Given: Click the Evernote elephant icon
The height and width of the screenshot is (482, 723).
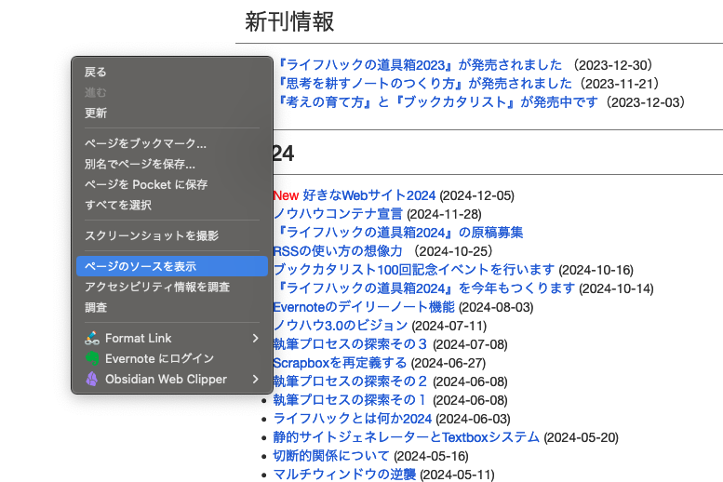Looking at the screenshot, I should click(x=91, y=358).
